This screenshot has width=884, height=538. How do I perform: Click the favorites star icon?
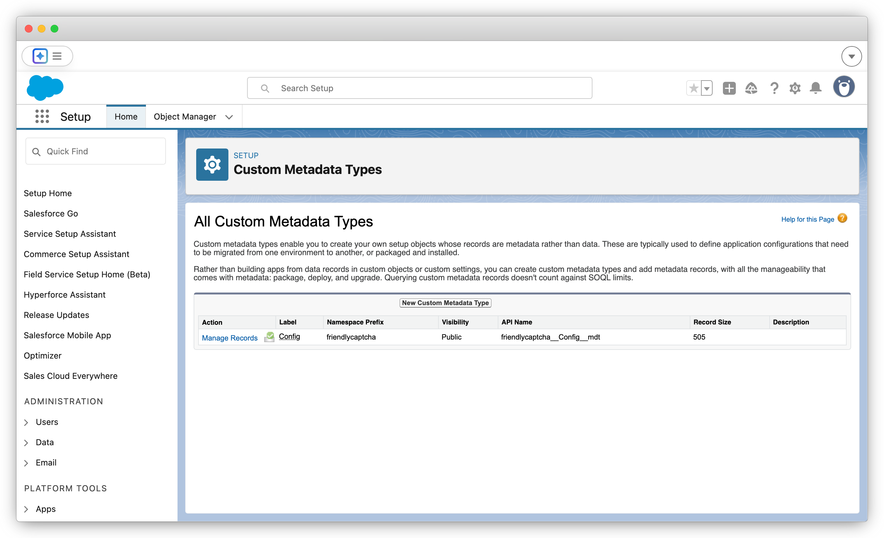[x=694, y=88]
